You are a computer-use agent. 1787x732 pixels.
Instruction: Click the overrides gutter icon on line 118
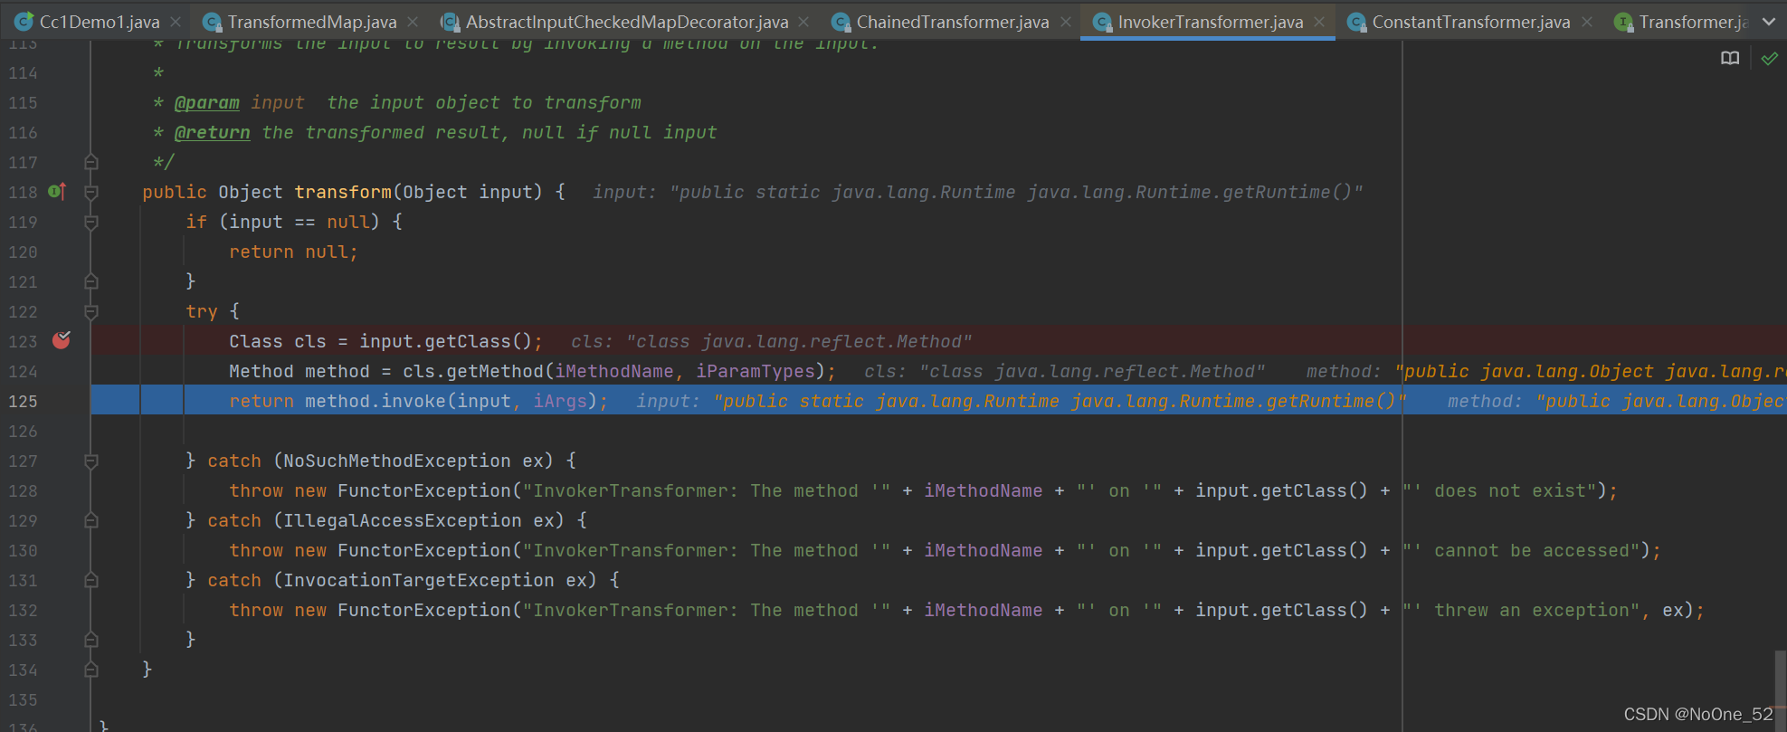56,191
